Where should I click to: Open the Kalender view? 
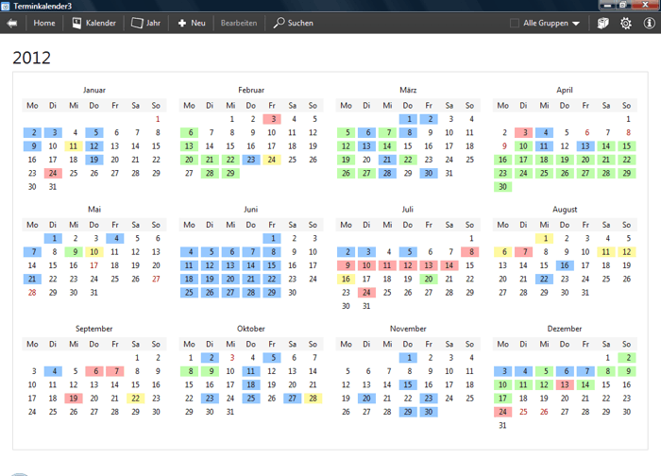tap(94, 23)
